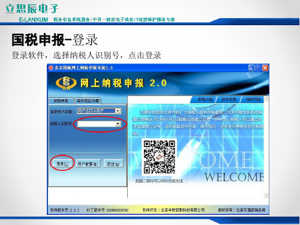The height and width of the screenshot is (225, 300).
Task: Click the 国税申报-登录 slide heading
Action: (55, 40)
